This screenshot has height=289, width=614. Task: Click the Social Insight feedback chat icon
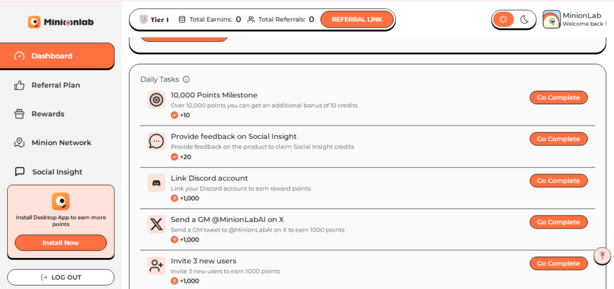coord(156,141)
